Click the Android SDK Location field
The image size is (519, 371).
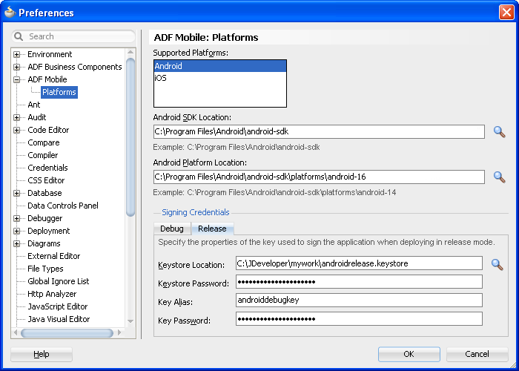319,131
